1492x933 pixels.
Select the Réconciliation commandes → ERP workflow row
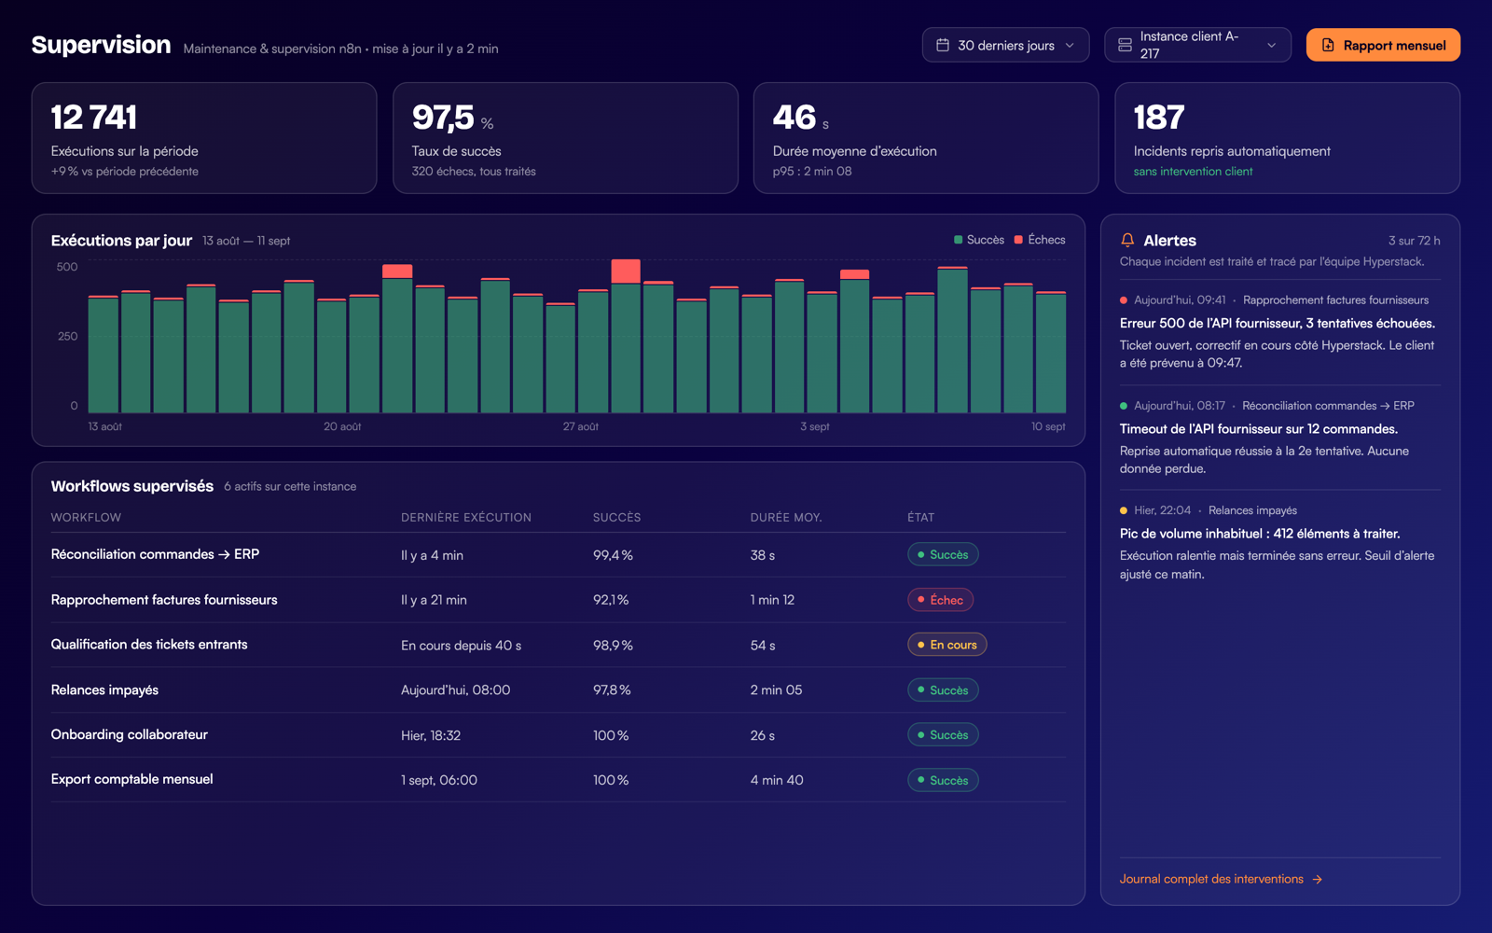[558, 554]
